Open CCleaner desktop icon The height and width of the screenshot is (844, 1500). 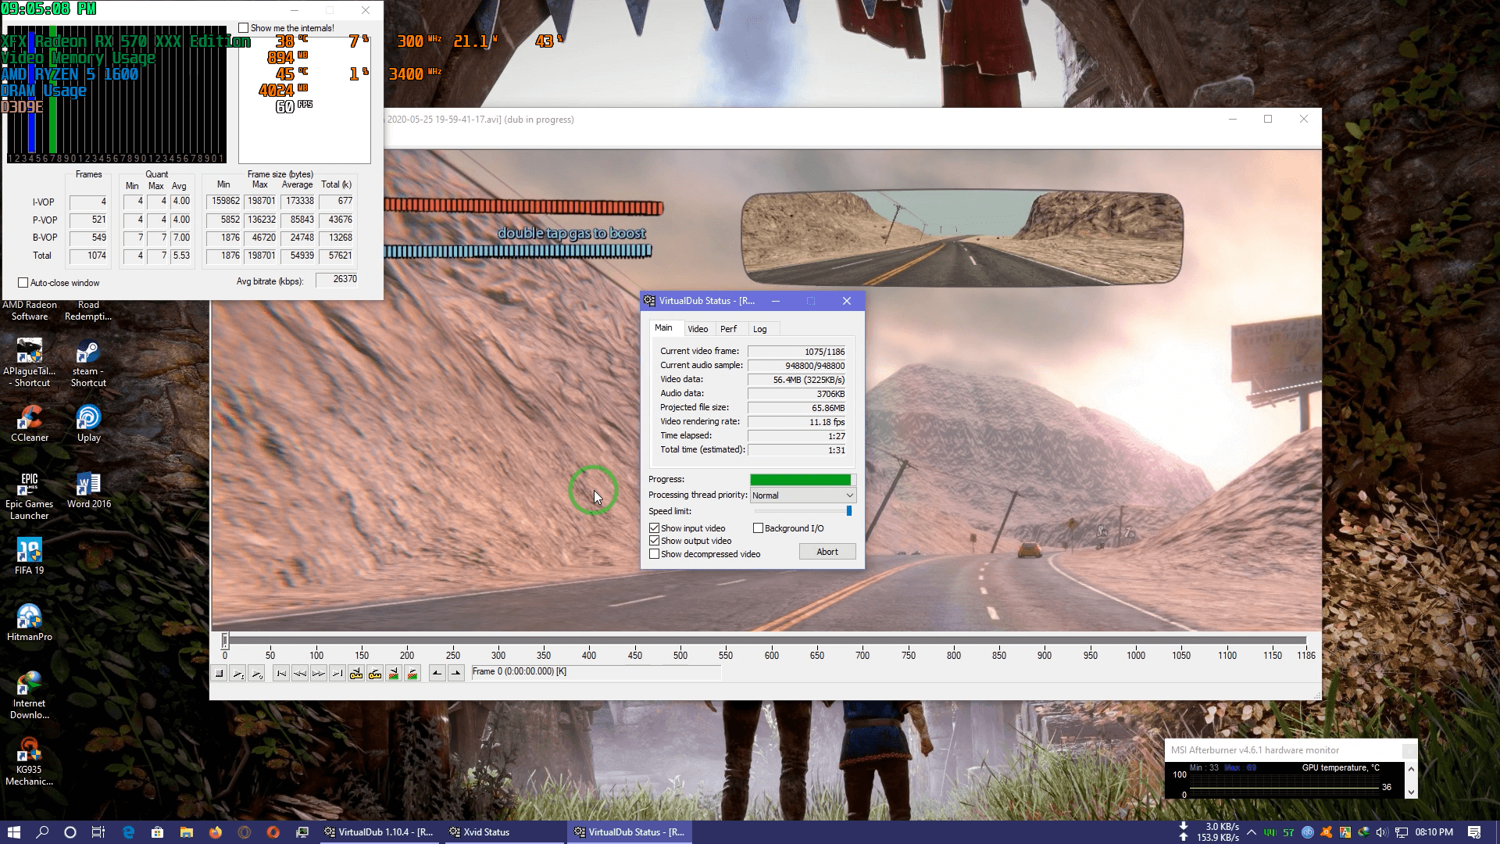30,423
